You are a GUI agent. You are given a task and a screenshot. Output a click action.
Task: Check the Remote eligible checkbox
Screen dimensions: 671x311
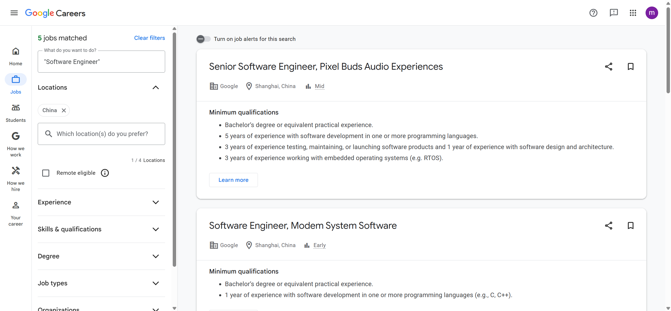46,173
